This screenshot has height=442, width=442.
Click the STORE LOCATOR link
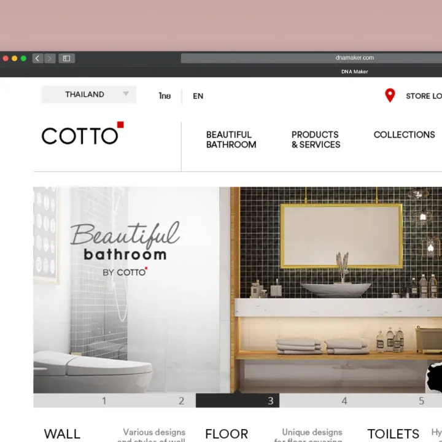[x=424, y=96]
